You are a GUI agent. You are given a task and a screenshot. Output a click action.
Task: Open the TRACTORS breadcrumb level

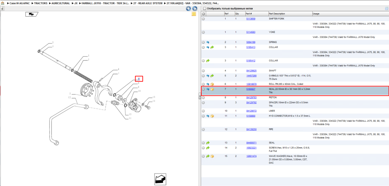click(41, 3)
